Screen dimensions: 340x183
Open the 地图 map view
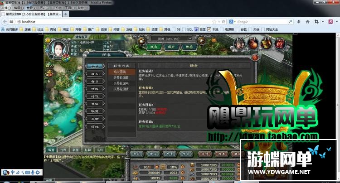tap(189, 47)
